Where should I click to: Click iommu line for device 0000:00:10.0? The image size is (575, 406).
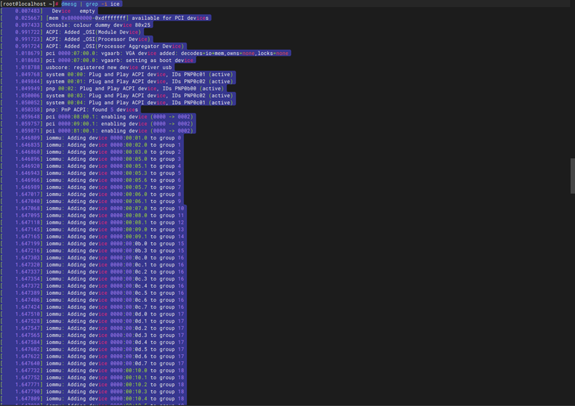[93, 370]
